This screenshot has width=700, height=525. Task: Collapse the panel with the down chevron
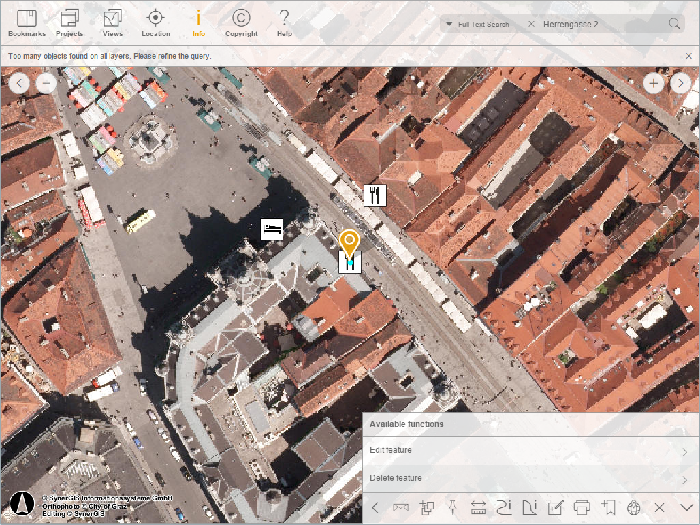pos(686,507)
